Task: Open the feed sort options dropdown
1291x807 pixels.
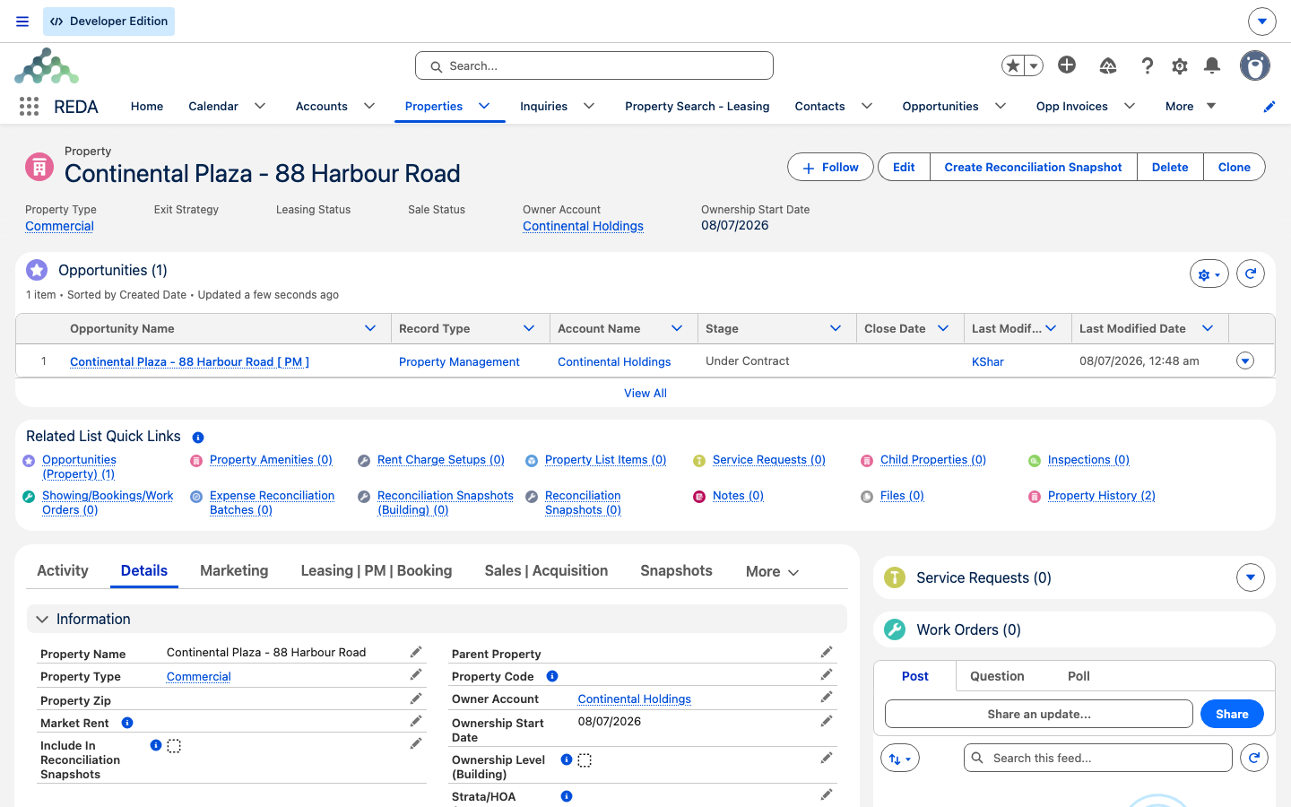Action: click(x=900, y=758)
